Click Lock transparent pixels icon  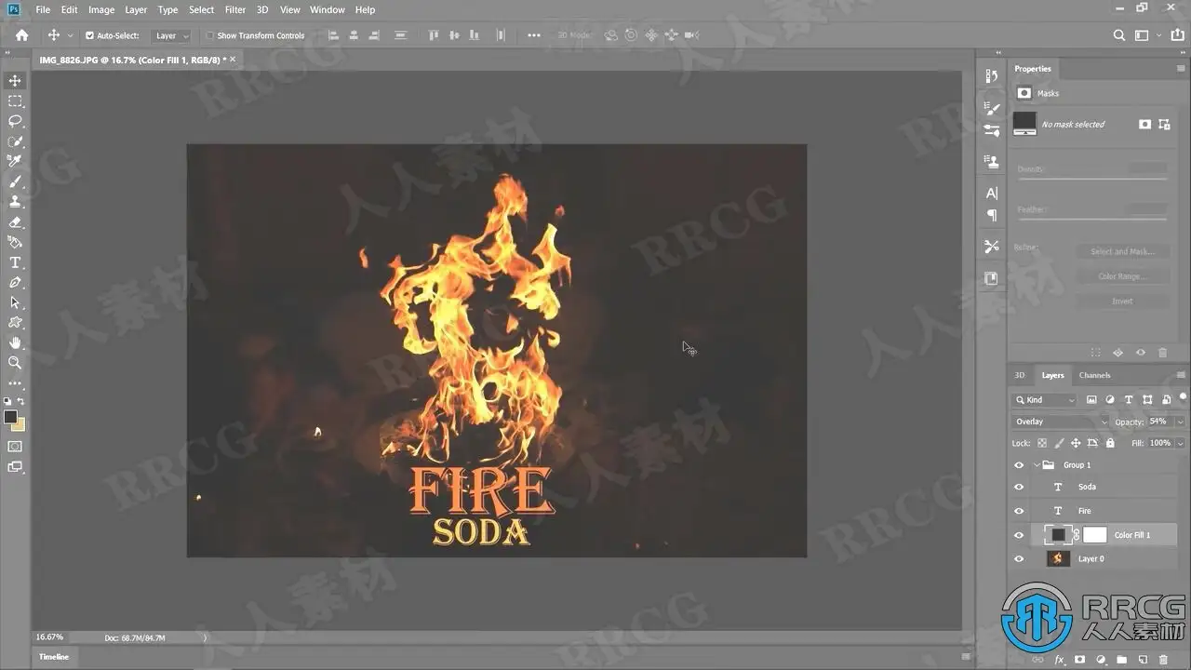(x=1042, y=443)
